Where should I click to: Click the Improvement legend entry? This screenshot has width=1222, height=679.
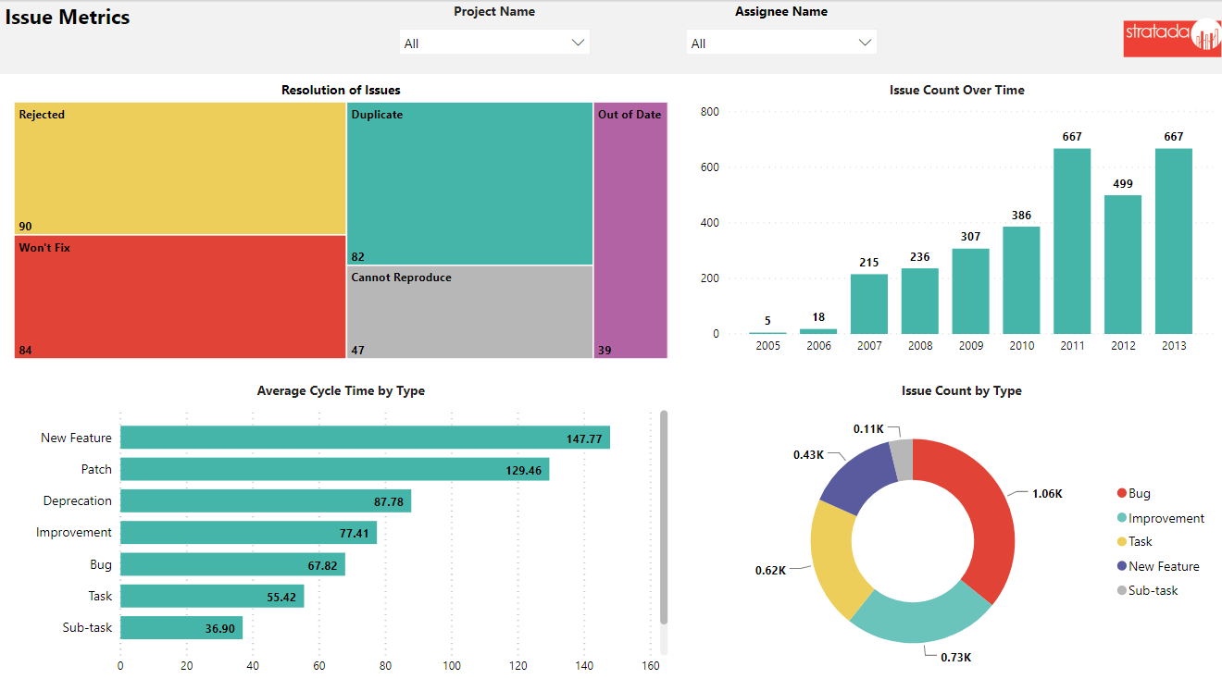click(x=1166, y=518)
